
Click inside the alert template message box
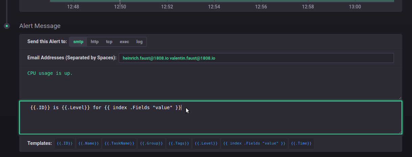point(210,118)
